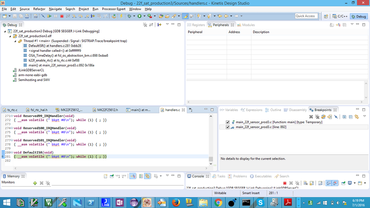
Task: Open the Breakpoints panel view menu arrow
Action: 364,116
